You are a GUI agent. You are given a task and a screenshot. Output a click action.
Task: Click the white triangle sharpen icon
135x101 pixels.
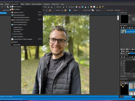click(85, 7)
